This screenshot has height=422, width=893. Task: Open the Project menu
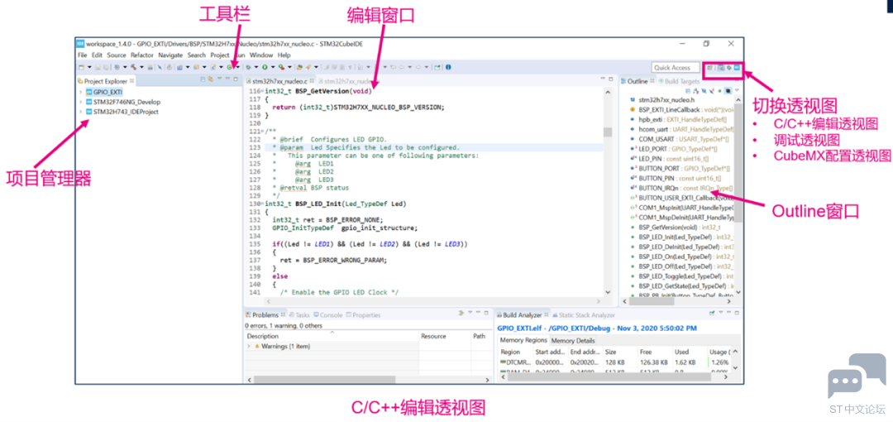[220, 55]
